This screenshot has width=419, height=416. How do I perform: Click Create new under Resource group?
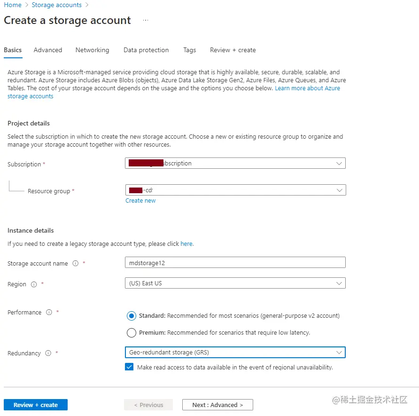(140, 200)
